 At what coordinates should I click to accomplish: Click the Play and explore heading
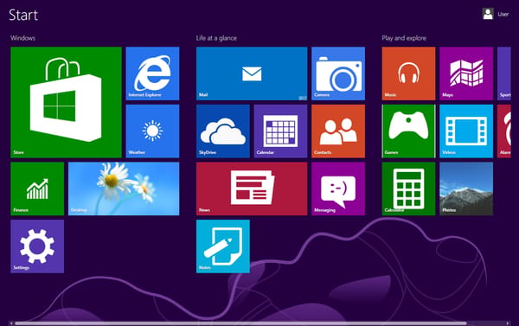coord(404,38)
